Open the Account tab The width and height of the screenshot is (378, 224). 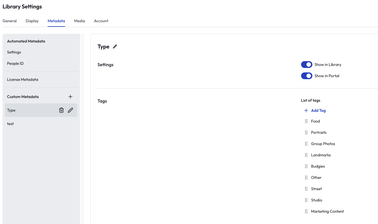tap(101, 21)
